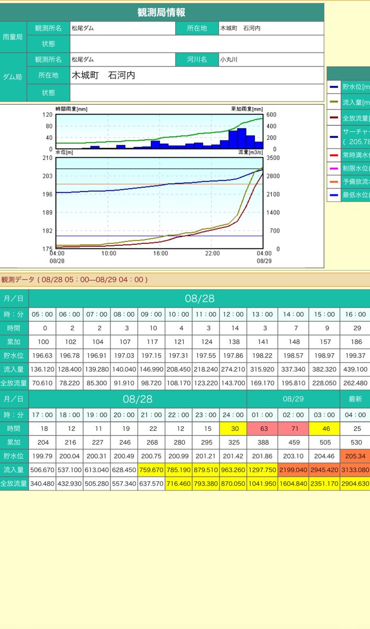Click the hourly rainfall bar chart
This screenshot has width=370, height=629.
click(160, 132)
